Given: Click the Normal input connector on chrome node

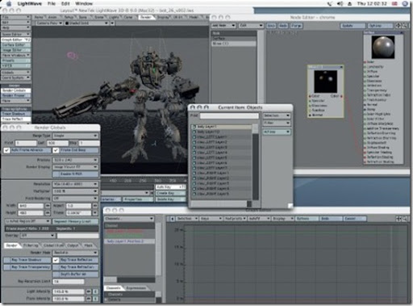Looking at the screenshot, I should (310, 115).
